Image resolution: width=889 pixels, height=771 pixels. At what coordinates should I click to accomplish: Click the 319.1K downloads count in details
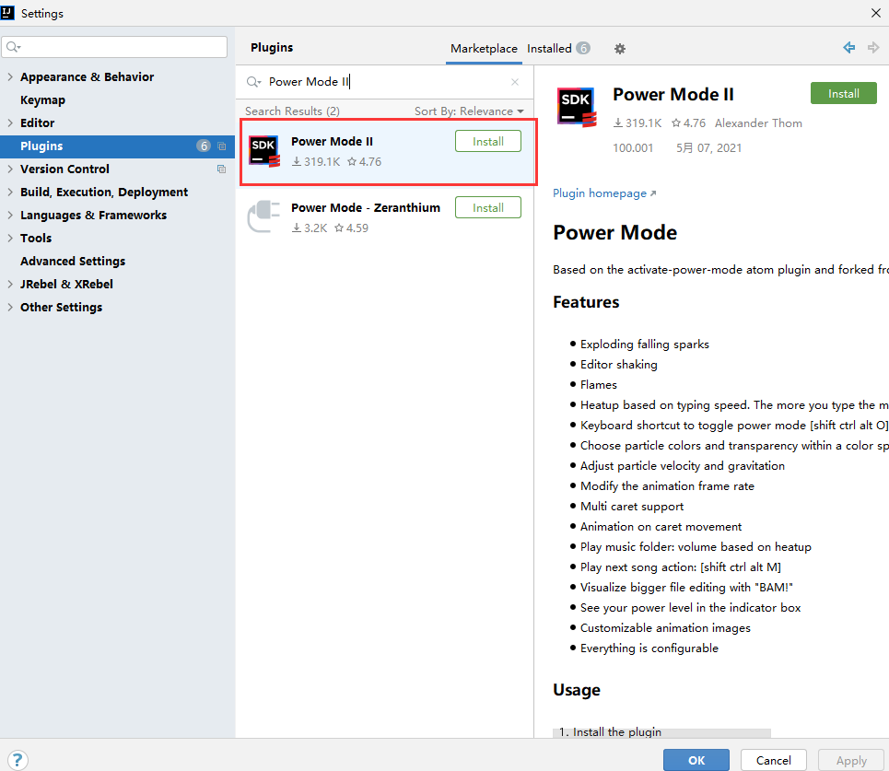pyautogui.click(x=638, y=123)
